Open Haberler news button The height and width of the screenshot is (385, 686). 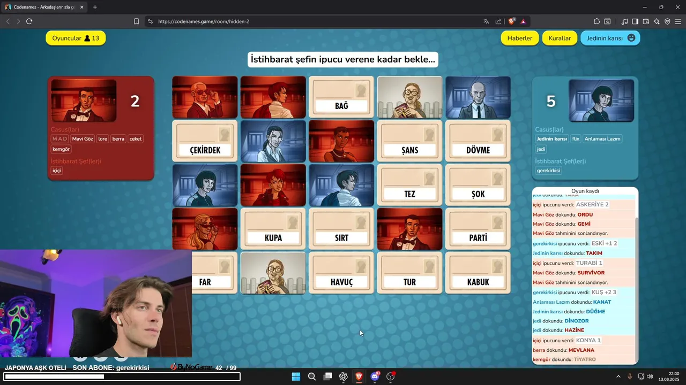(x=520, y=38)
